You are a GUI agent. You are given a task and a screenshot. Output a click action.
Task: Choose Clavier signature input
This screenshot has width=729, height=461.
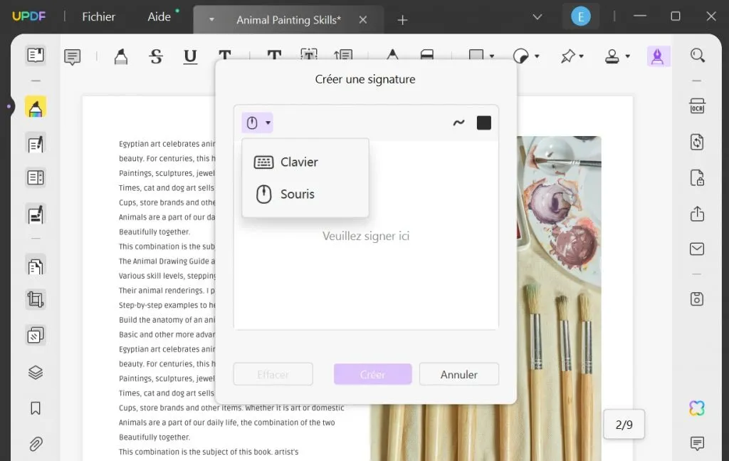(x=305, y=162)
